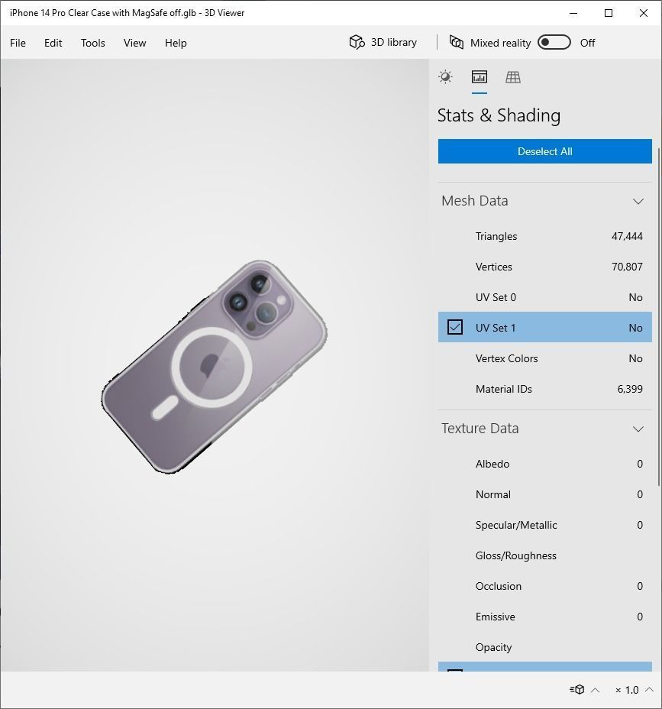Toggle the Mixed reality switch on
The height and width of the screenshot is (709, 662).
(554, 43)
